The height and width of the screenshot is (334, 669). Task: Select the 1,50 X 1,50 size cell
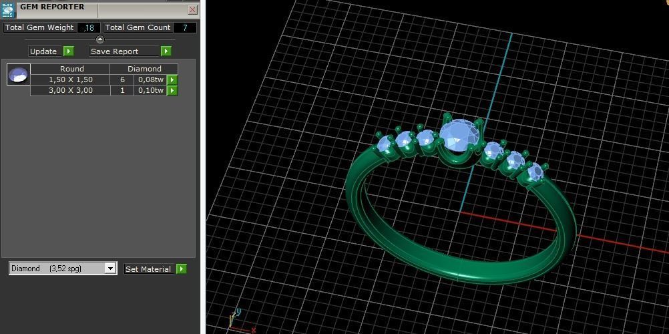(70, 79)
